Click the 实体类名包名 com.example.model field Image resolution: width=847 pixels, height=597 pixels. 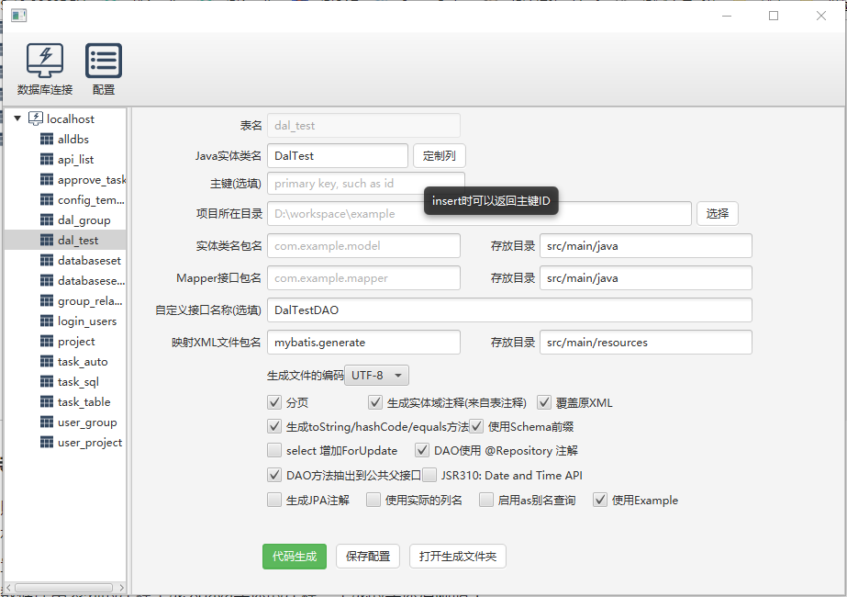363,245
